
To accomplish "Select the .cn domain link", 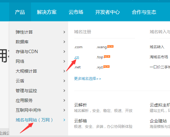I will click(x=77, y=57).
